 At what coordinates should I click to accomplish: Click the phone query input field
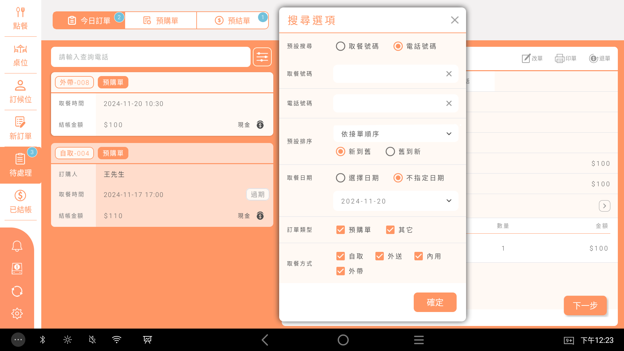pyautogui.click(x=150, y=57)
